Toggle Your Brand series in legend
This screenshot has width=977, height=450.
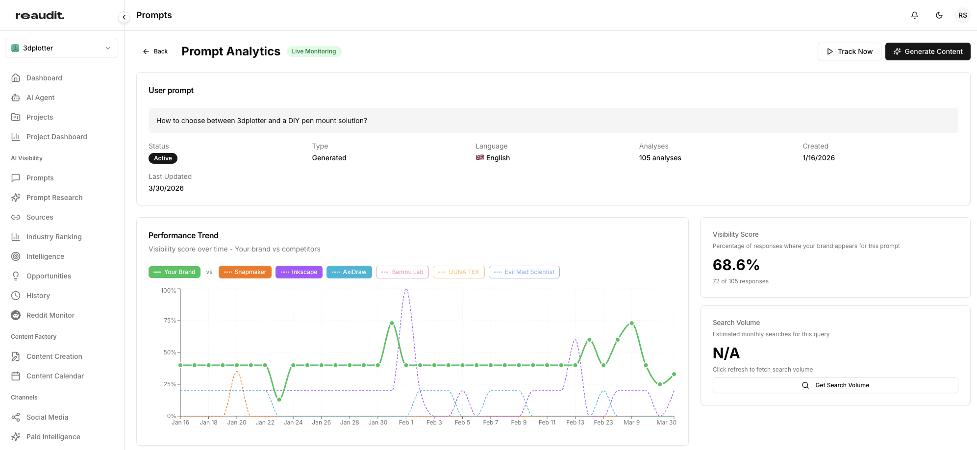click(174, 272)
